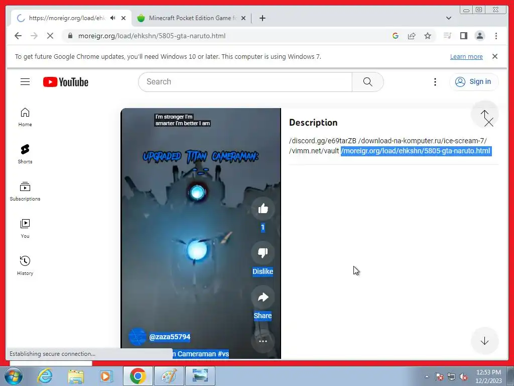Open Action Center flag in tray

pyautogui.click(x=439, y=376)
